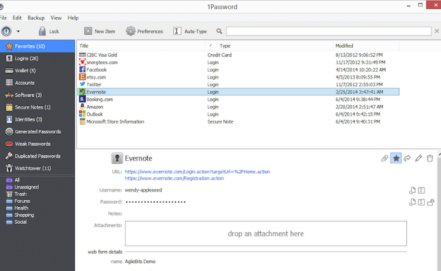Select the CIBC Visa Gold entry
Image resolution: width=441 pixels, height=271 pixels.
(239, 55)
